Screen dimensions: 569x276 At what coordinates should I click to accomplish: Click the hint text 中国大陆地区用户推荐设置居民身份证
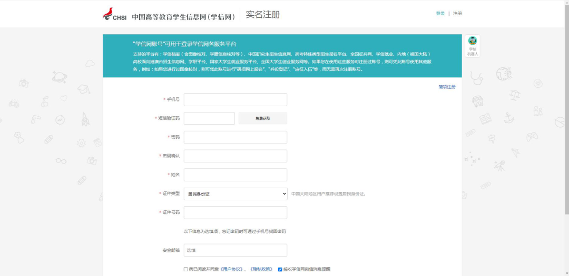click(329, 194)
